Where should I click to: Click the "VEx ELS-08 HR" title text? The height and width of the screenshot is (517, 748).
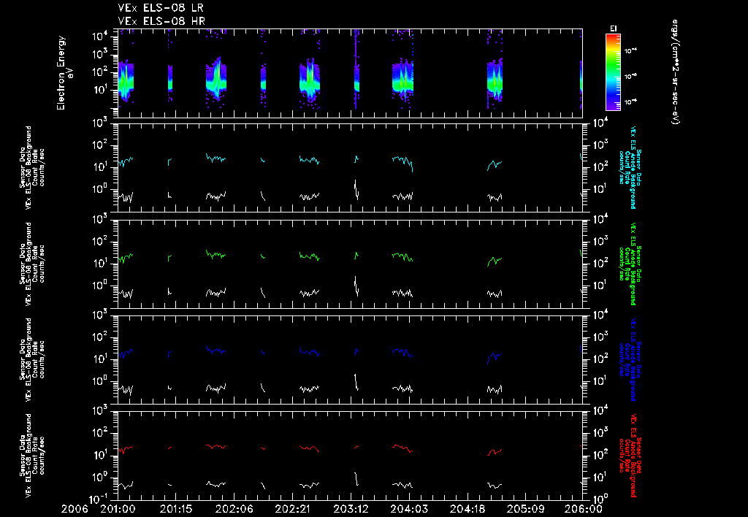coord(161,21)
